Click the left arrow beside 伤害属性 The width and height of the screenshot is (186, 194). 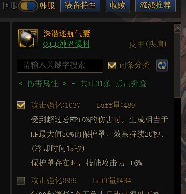click(x=21, y=83)
